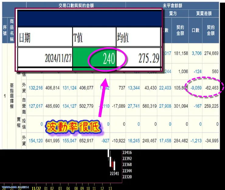Click the blue value 127,017
225x190 pixels.
[x=36, y=106]
